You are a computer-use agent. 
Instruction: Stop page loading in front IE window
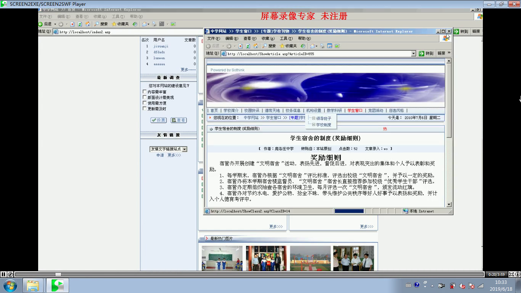tap(240, 46)
